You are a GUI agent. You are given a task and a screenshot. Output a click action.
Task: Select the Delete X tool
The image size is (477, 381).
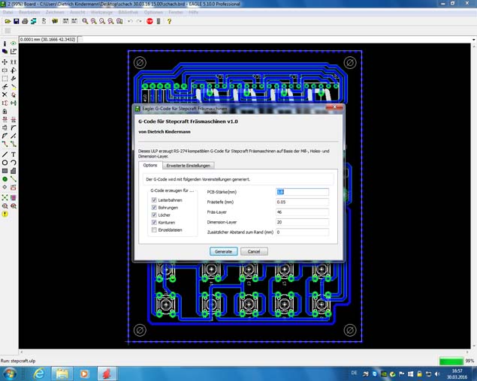[x=5, y=94]
